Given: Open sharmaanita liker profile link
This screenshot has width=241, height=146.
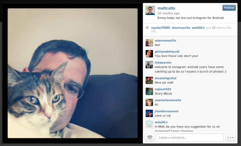Looking at the screenshot, I should coord(181,28).
